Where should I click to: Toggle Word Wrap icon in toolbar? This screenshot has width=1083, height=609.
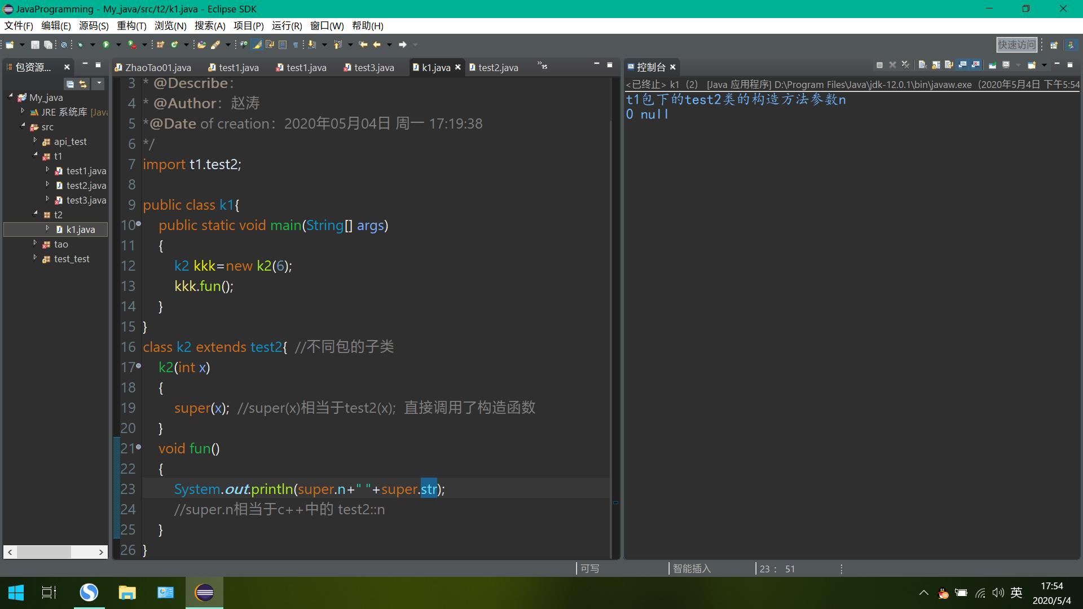270,45
